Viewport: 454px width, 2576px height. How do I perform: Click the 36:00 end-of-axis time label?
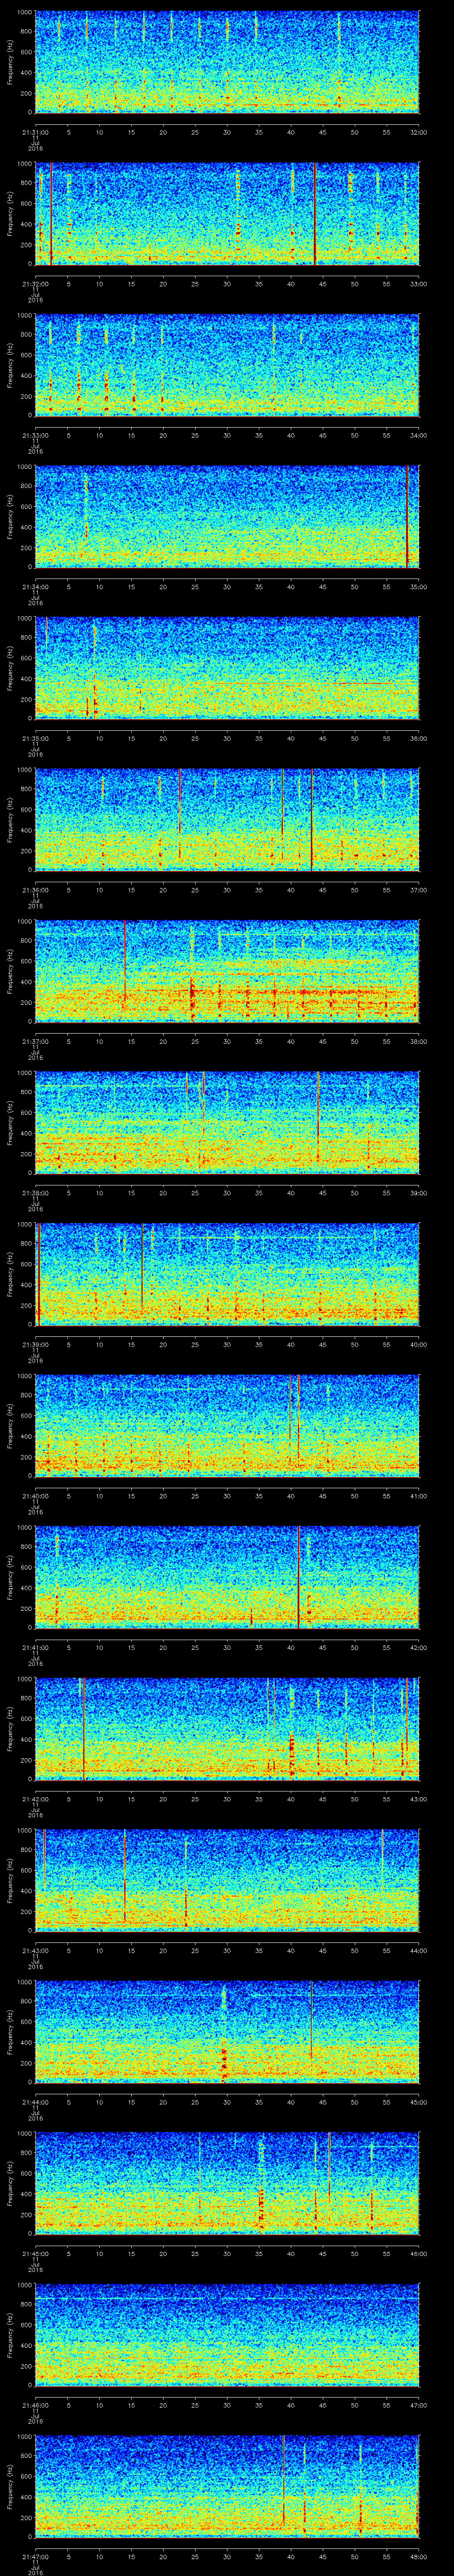(x=418, y=738)
